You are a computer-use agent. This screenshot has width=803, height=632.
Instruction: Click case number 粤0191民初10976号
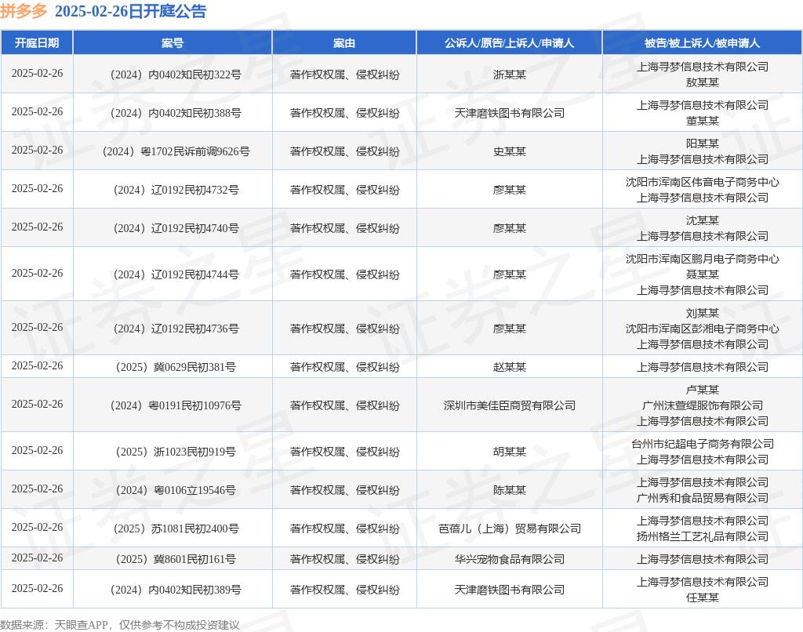click(x=175, y=405)
